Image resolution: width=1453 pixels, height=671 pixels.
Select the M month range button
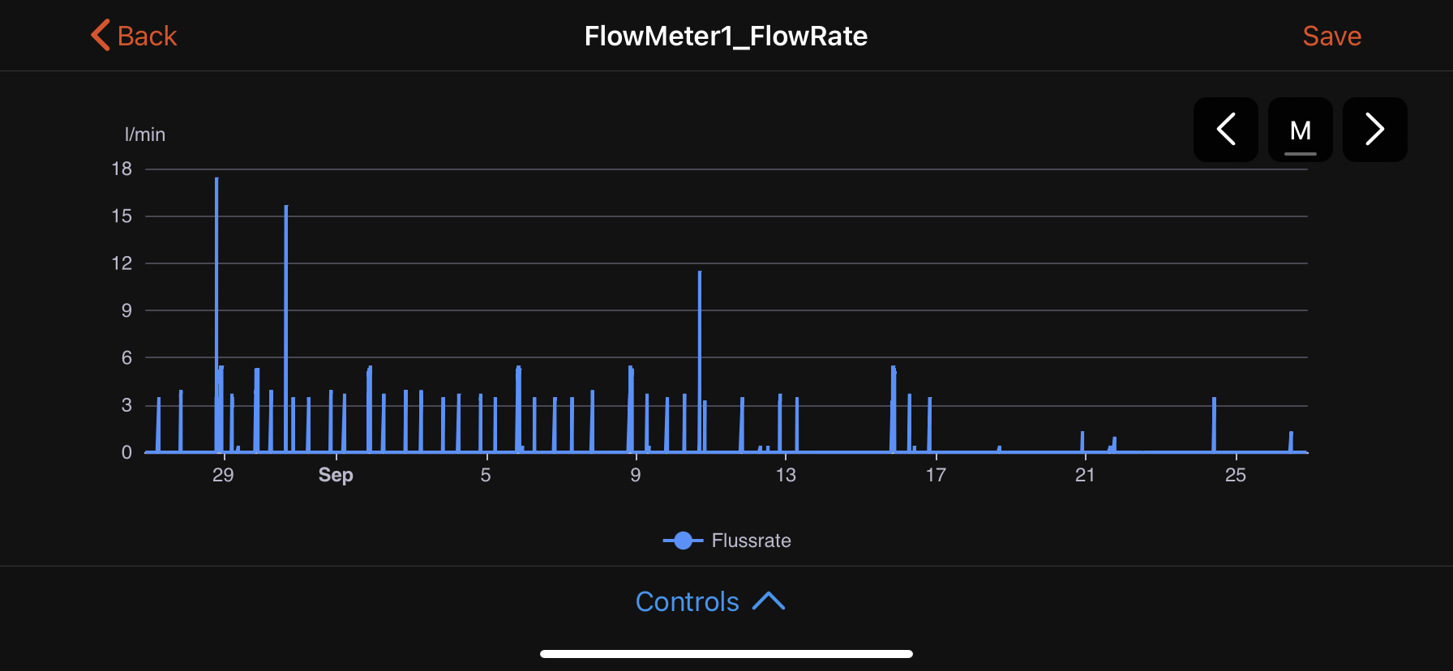[1300, 130]
